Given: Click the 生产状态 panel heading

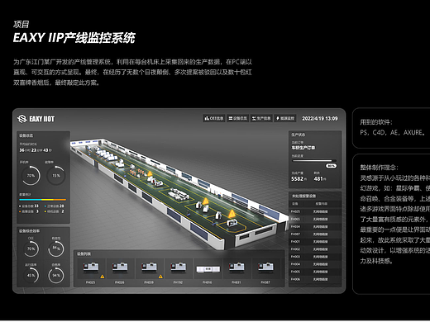Looking at the screenshot, I should [299, 135].
